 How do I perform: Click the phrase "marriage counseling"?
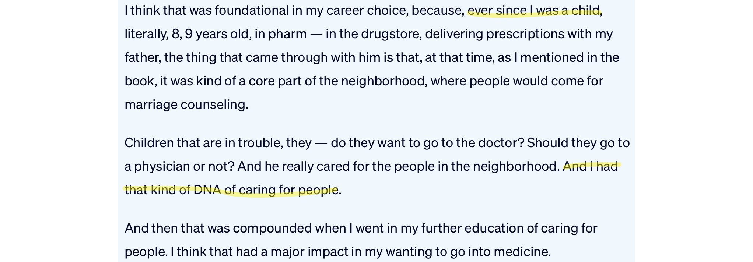coord(186,105)
